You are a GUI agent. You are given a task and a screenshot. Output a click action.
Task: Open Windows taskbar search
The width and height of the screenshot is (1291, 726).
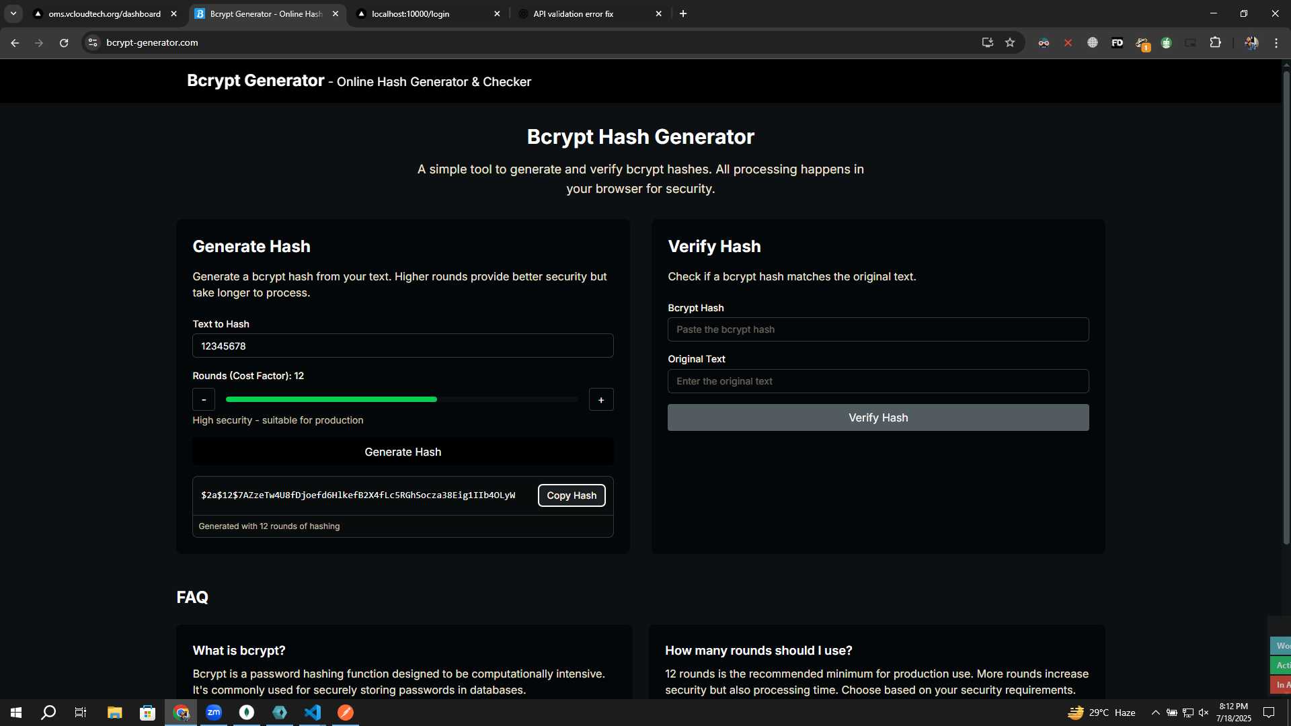pos(48,713)
